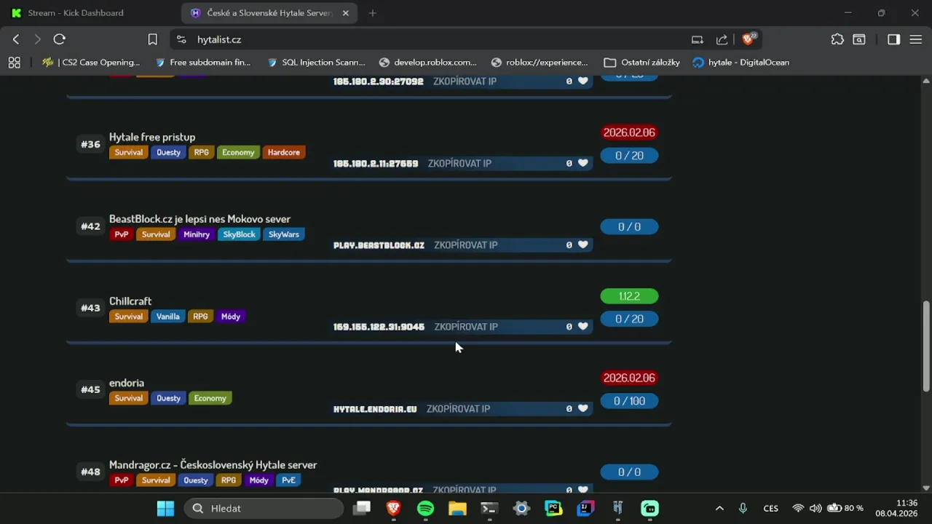Open roblox://experience bookmark

(x=540, y=63)
